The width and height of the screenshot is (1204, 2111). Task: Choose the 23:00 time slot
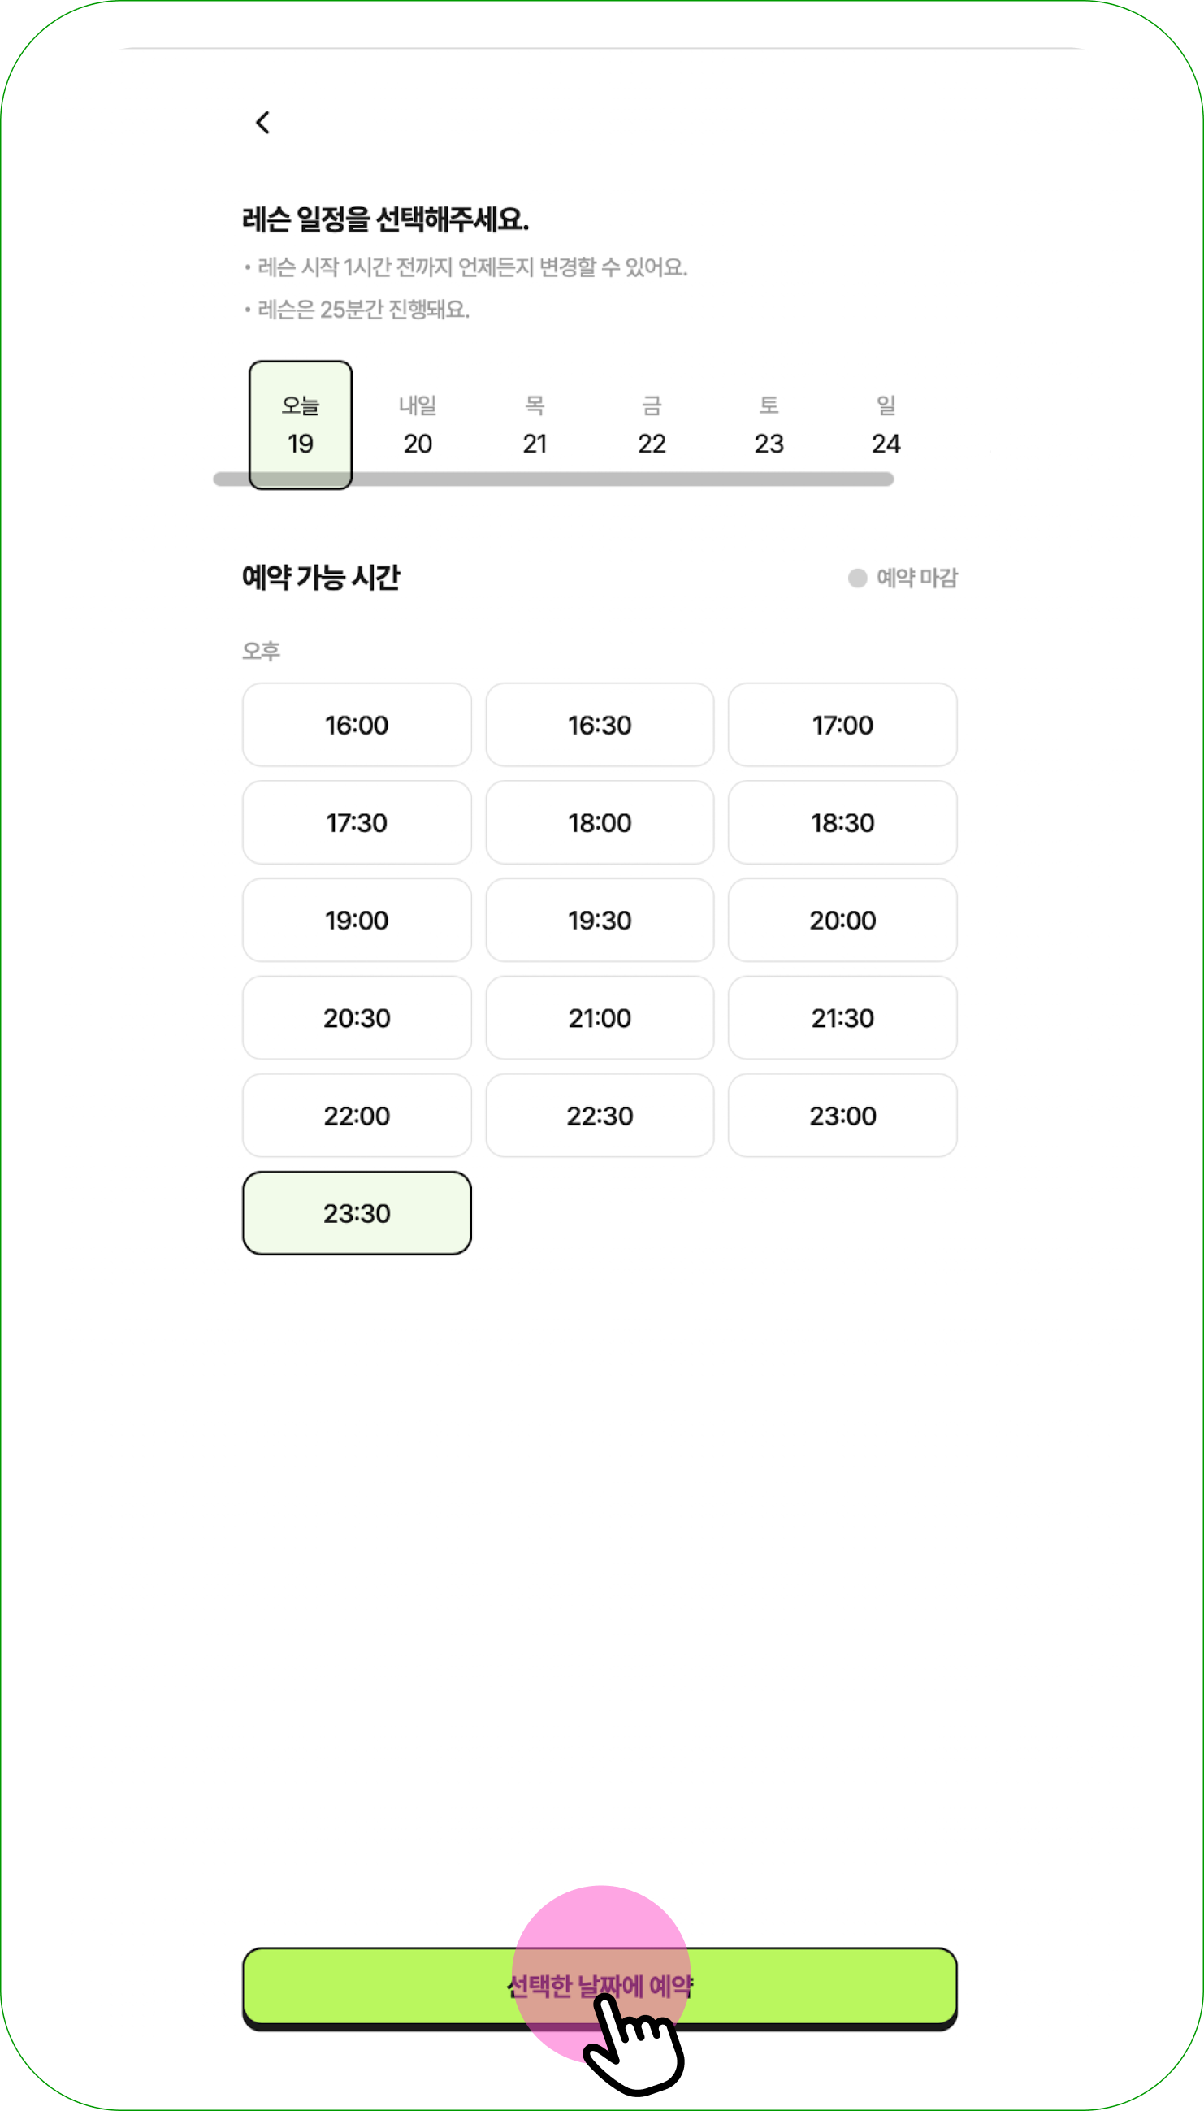842,1115
